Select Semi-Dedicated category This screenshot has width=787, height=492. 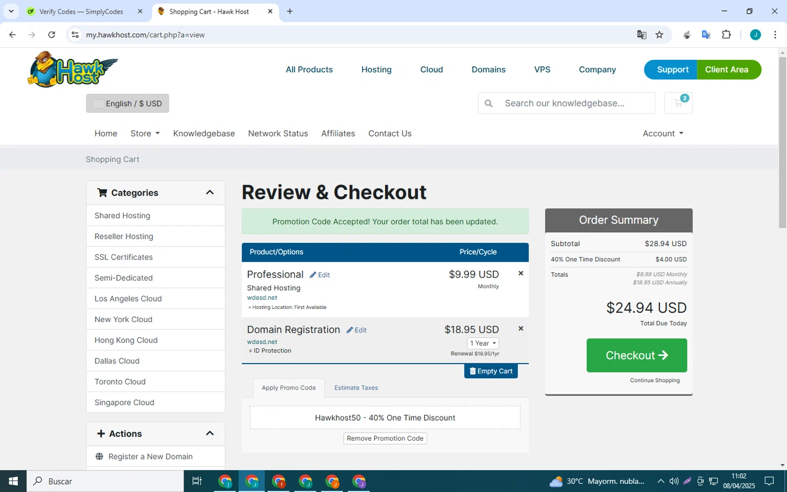coord(155,278)
